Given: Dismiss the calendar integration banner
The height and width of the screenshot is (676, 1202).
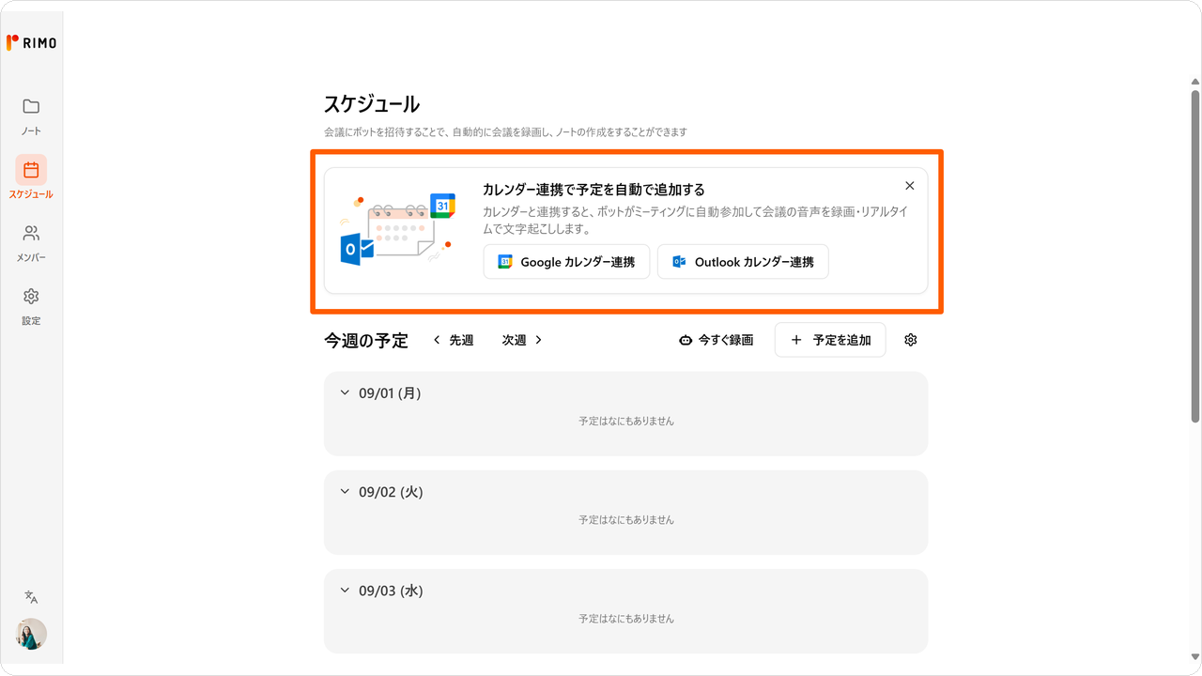Looking at the screenshot, I should pyautogui.click(x=909, y=186).
